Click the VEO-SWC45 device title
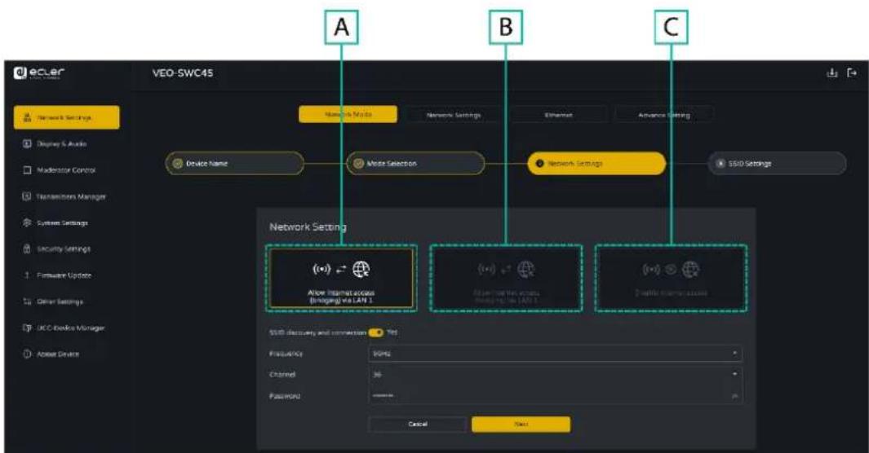 pos(183,73)
